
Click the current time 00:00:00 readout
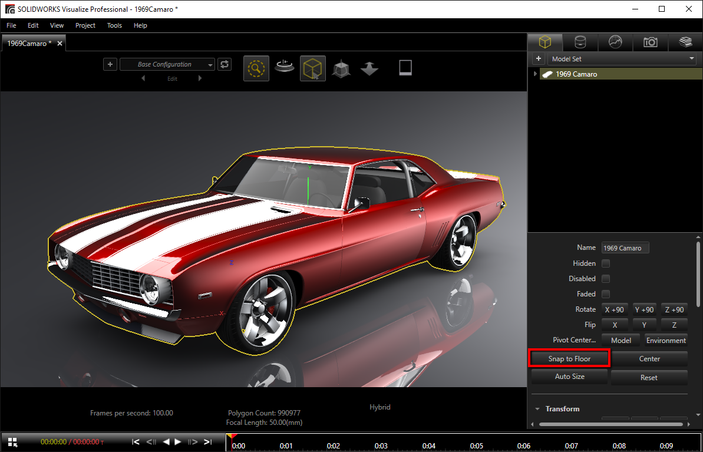(54, 442)
